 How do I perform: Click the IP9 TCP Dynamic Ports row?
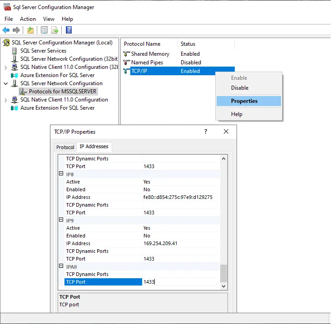point(142,251)
